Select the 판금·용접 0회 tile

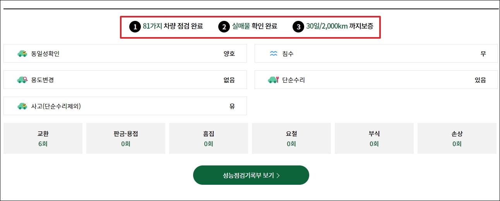tap(126, 138)
